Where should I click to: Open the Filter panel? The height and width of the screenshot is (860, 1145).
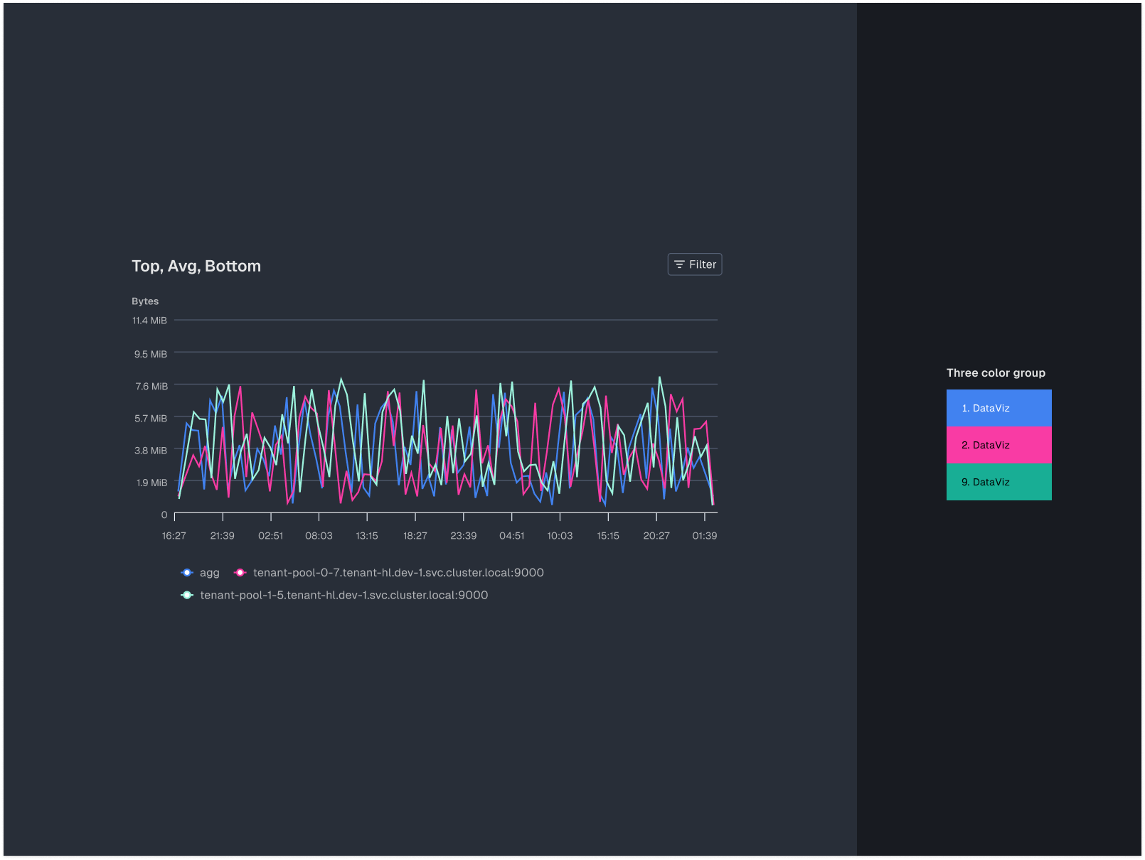(x=695, y=264)
